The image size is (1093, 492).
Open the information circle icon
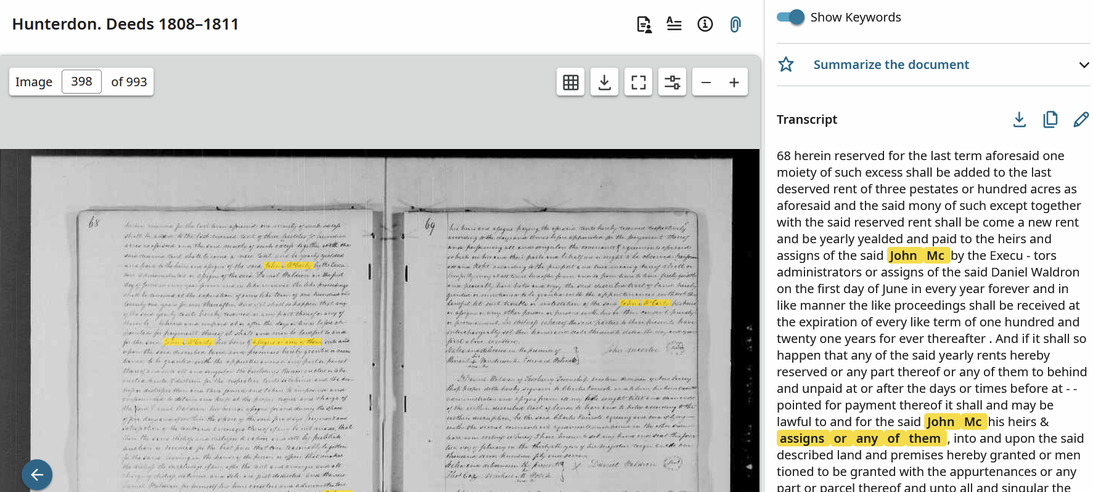point(705,24)
